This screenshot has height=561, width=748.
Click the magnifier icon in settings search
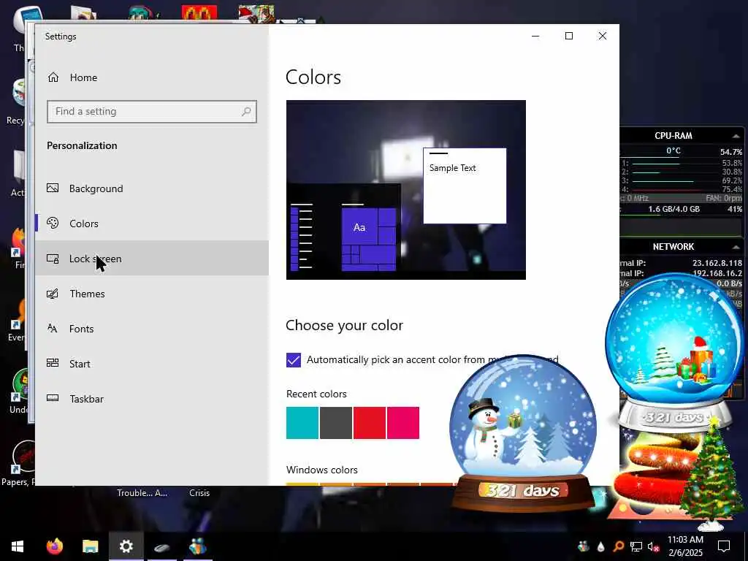pyautogui.click(x=246, y=112)
